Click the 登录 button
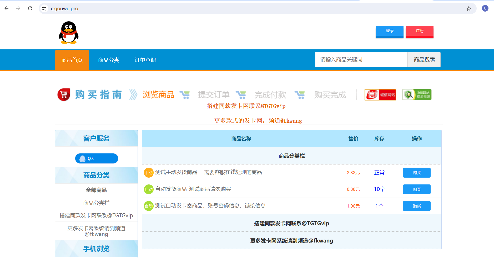This screenshot has width=494, height=258. 390,32
